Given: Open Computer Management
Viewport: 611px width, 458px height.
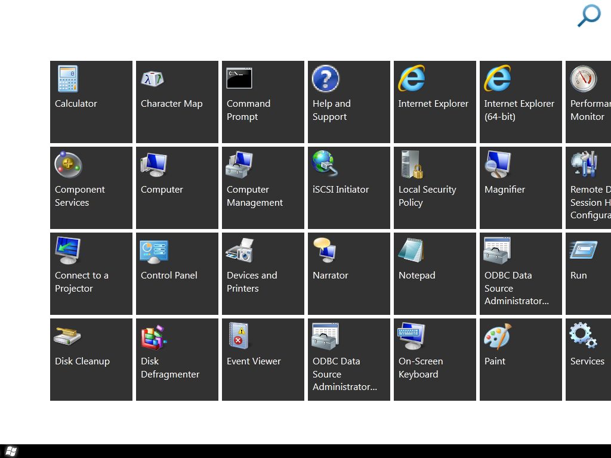Looking at the screenshot, I should (263, 188).
